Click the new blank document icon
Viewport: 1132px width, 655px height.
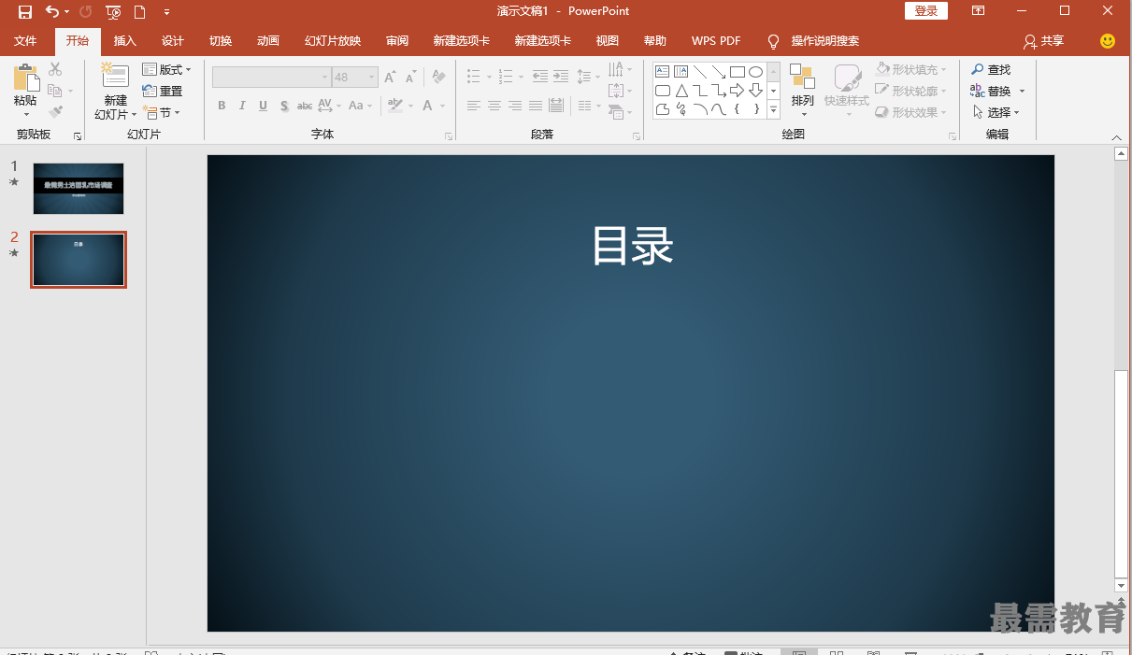(x=139, y=12)
